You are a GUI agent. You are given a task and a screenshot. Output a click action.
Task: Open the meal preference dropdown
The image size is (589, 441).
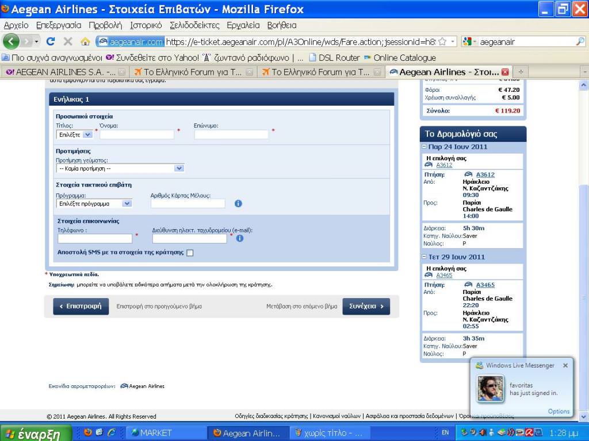[x=120, y=168]
